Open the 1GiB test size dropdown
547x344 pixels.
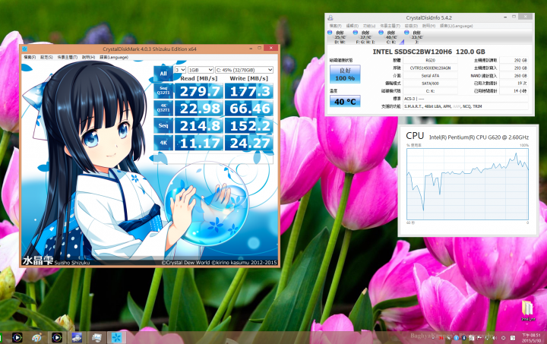201,70
